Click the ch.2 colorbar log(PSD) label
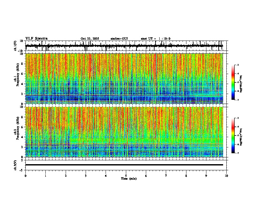 [241, 137]
